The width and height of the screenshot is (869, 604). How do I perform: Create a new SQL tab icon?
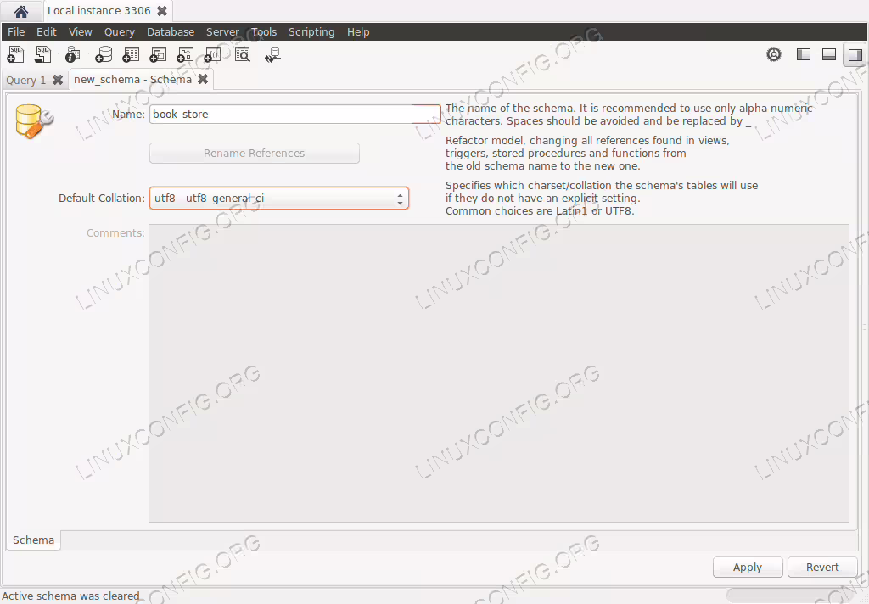[15, 54]
